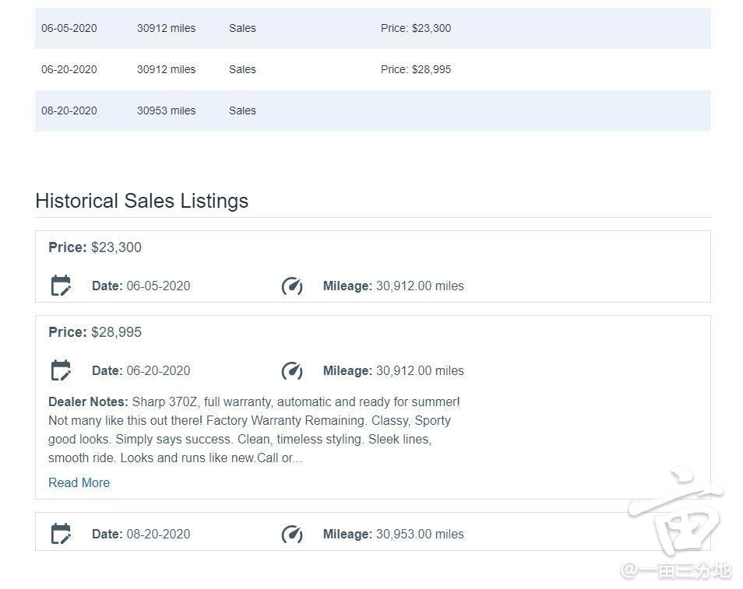The height and width of the screenshot is (589, 743).
Task: Select the Historical Sales Listings heading
Action: 142,201
